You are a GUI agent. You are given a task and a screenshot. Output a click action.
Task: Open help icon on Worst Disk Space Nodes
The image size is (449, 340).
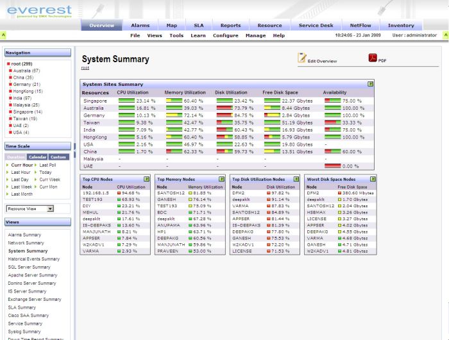(373, 179)
